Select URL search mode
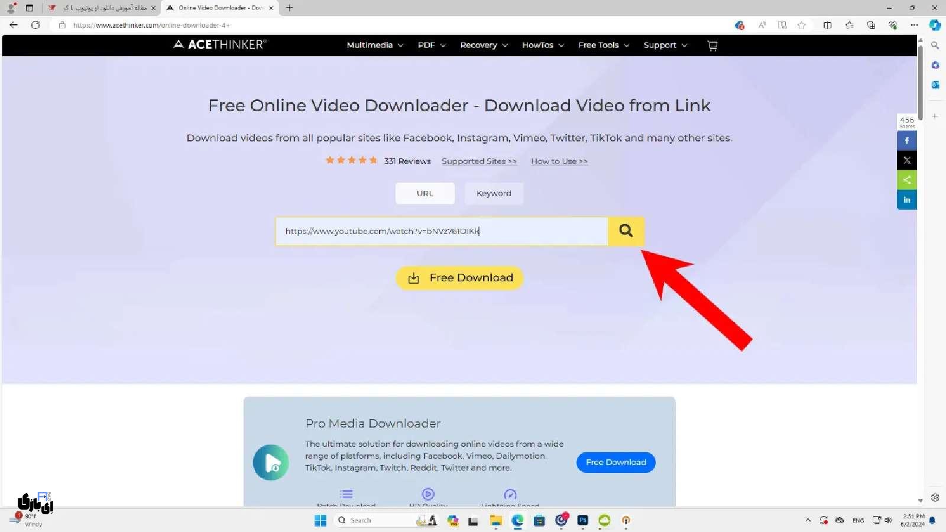Screen dimensions: 946x532 425,193
